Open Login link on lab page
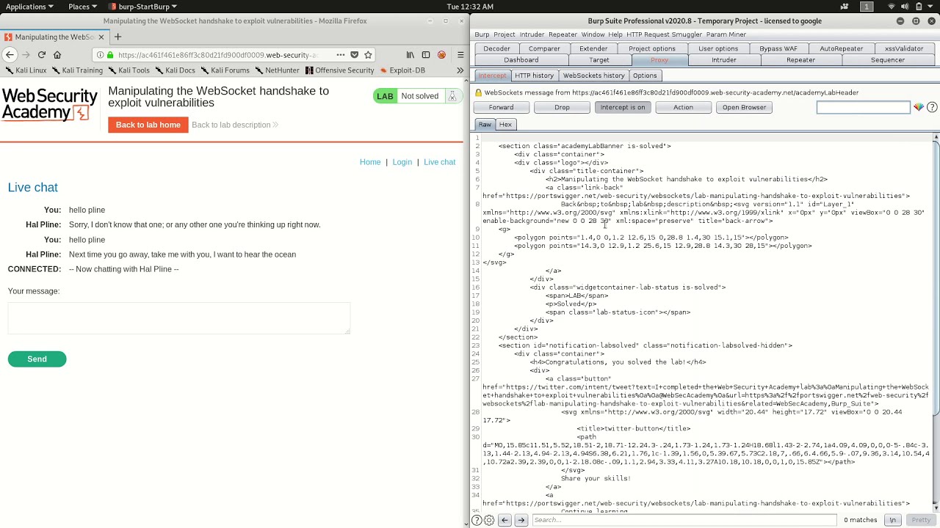 402,162
